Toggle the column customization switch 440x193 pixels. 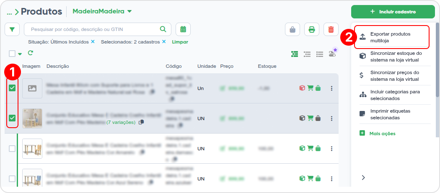(x=333, y=53)
